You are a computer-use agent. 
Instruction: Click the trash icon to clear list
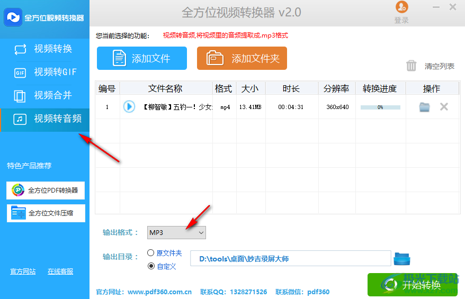pyautogui.click(x=412, y=66)
